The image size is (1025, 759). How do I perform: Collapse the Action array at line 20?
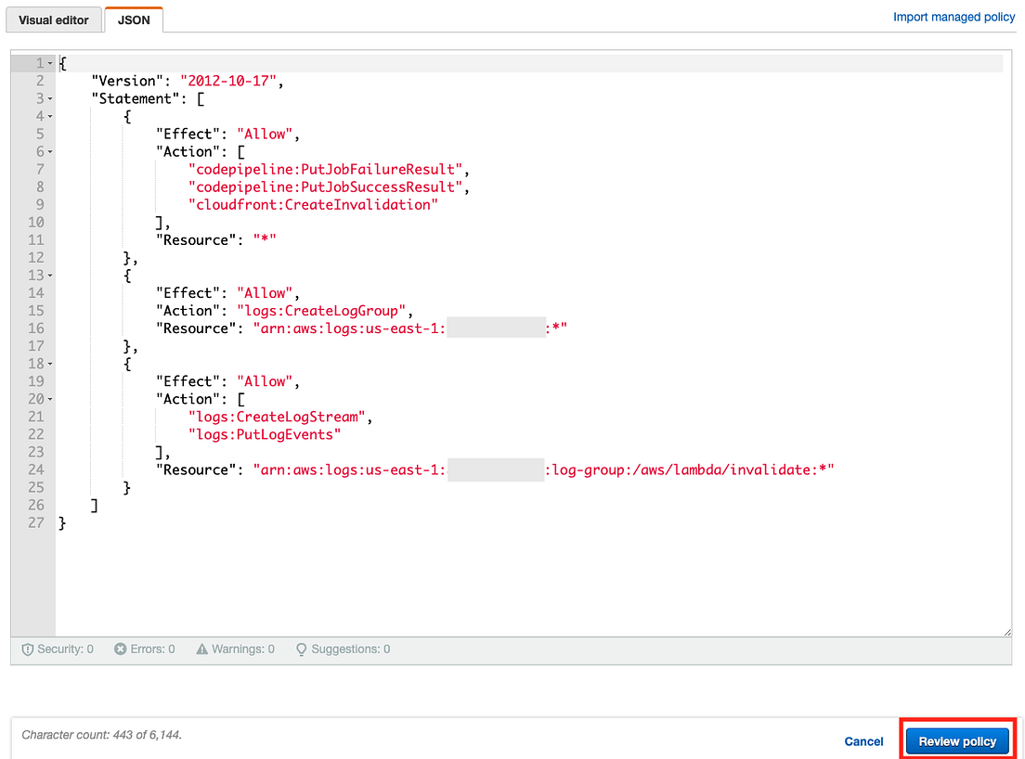(x=48, y=398)
